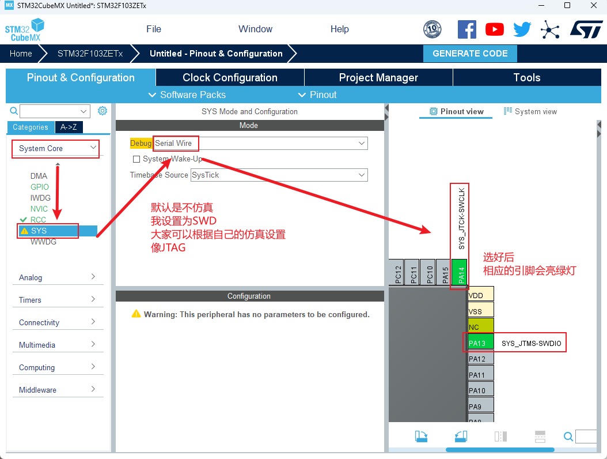Image resolution: width=607 pixels, height=459 pixels.
Task: Open the File menu
Action: [x=154, y=29]
